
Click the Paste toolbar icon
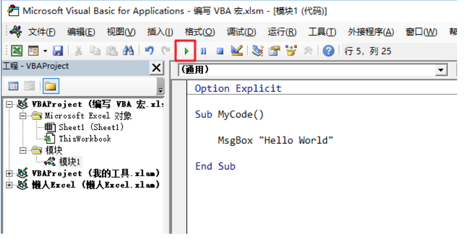coord(112,51)
